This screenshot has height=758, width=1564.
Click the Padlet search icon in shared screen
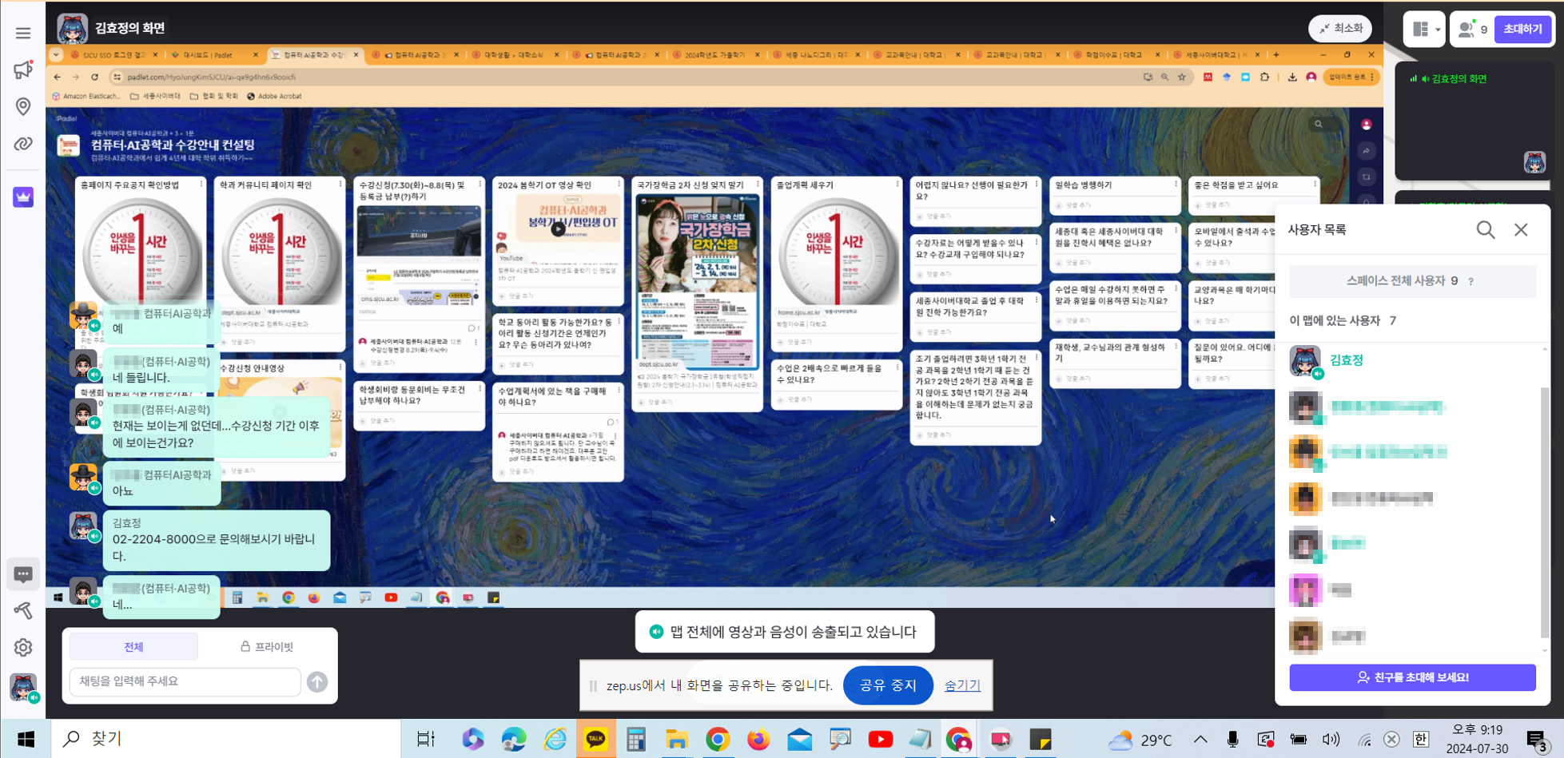click(1319, 124)
